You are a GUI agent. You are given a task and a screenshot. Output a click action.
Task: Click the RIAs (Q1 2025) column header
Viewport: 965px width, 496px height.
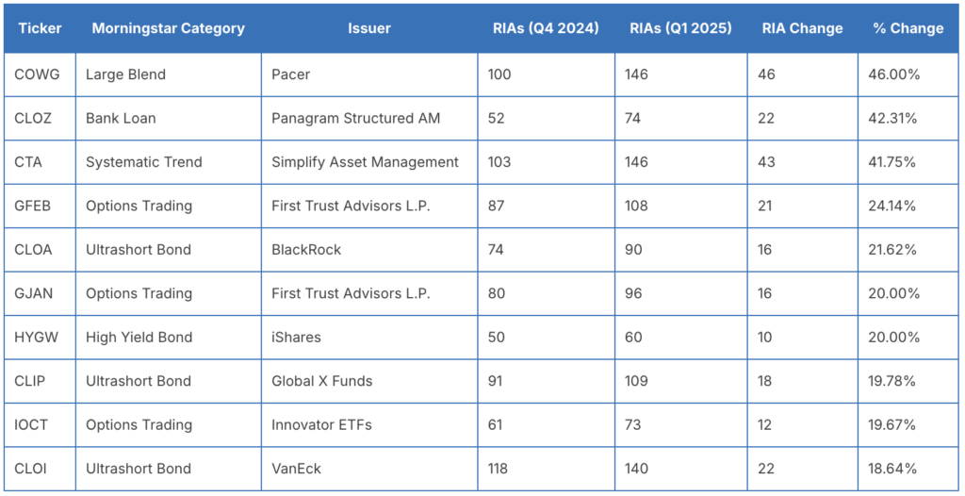point(680,28)
